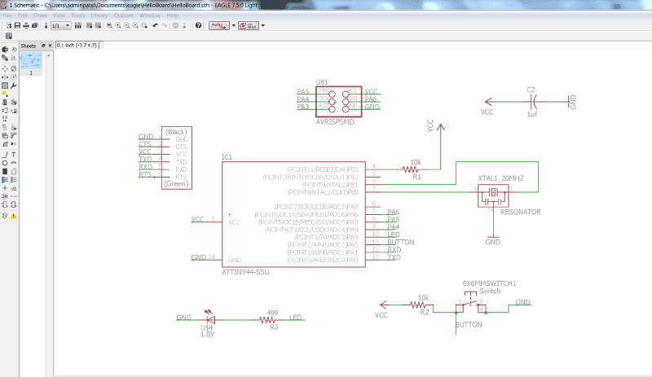Select the Invoke tool
652x377 pixels.
coord(14,143)
